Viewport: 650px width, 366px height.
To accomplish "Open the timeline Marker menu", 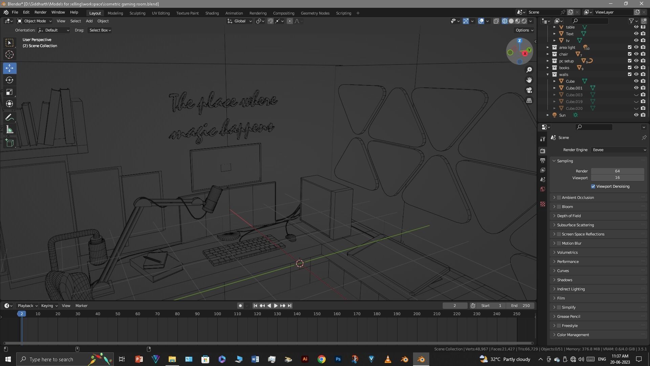I will point(81,306).
